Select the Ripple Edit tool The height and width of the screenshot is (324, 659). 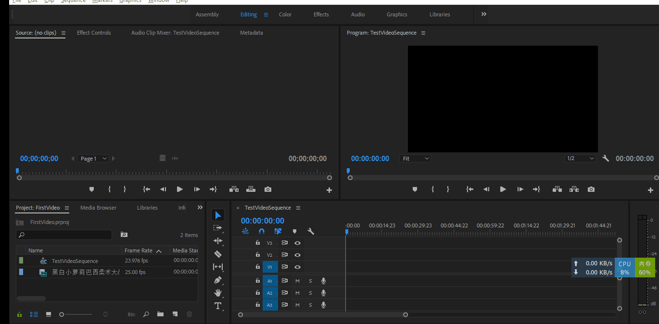pos(218,241)
